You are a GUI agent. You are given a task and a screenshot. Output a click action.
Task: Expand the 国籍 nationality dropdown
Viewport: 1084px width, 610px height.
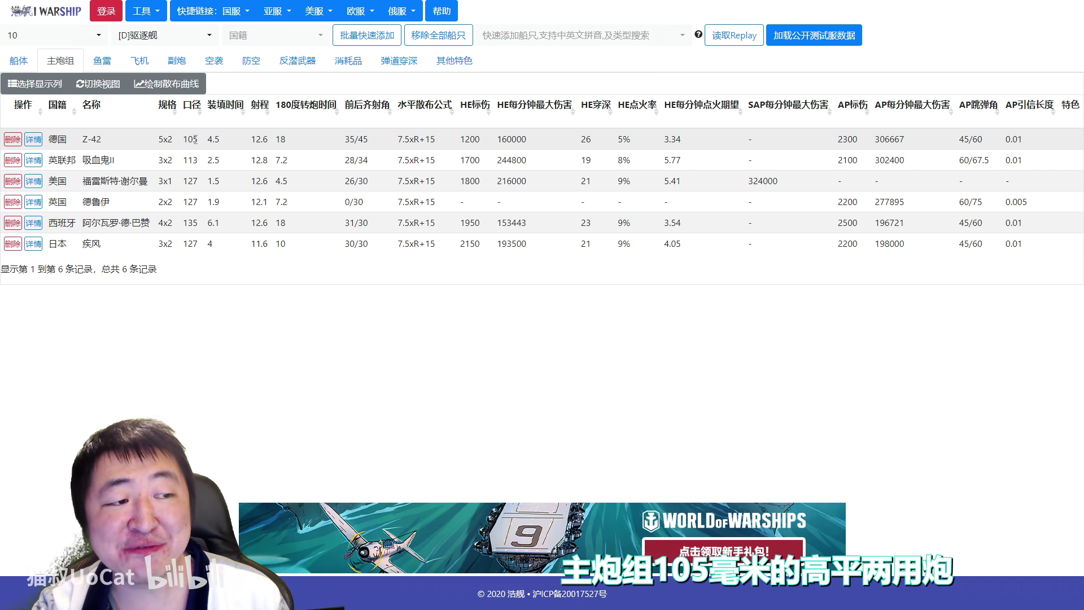click(x=275, y=34)
